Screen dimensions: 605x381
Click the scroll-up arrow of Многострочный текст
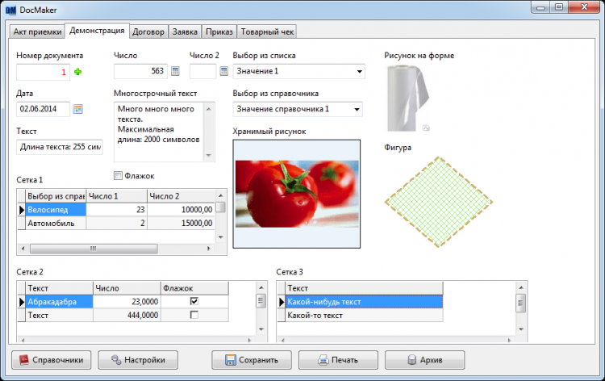(209, 109)
